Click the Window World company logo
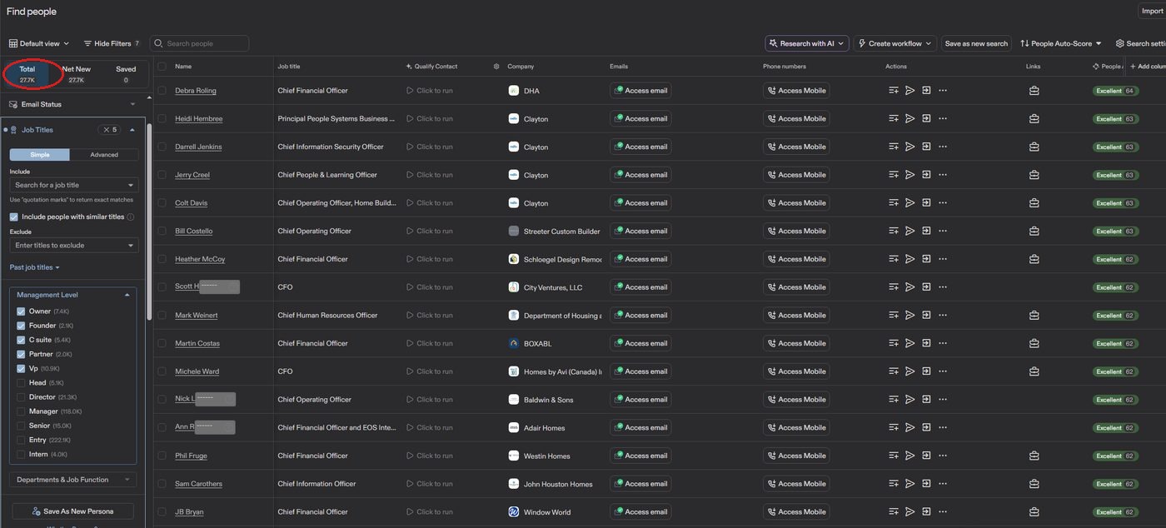This screenshot has width=1166, height=528. pos(514,512)
